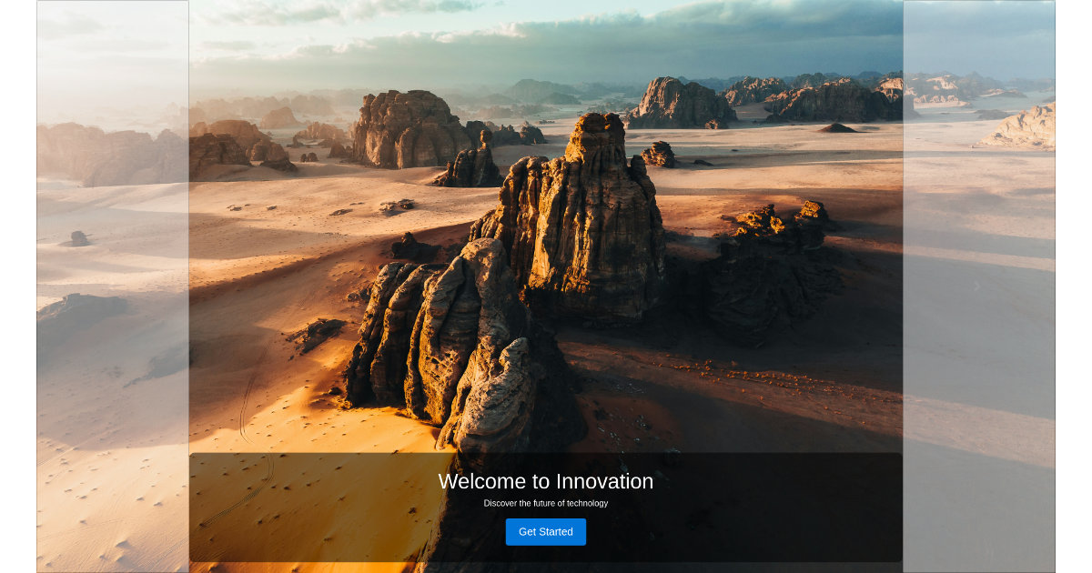Click just below the Get Started button
1092x573 pixels.
[546, 555]
